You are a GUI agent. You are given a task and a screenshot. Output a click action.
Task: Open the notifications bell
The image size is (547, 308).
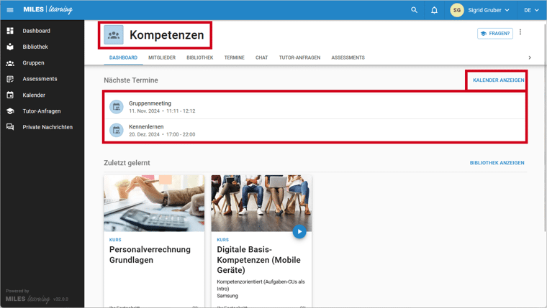(434, 10)
